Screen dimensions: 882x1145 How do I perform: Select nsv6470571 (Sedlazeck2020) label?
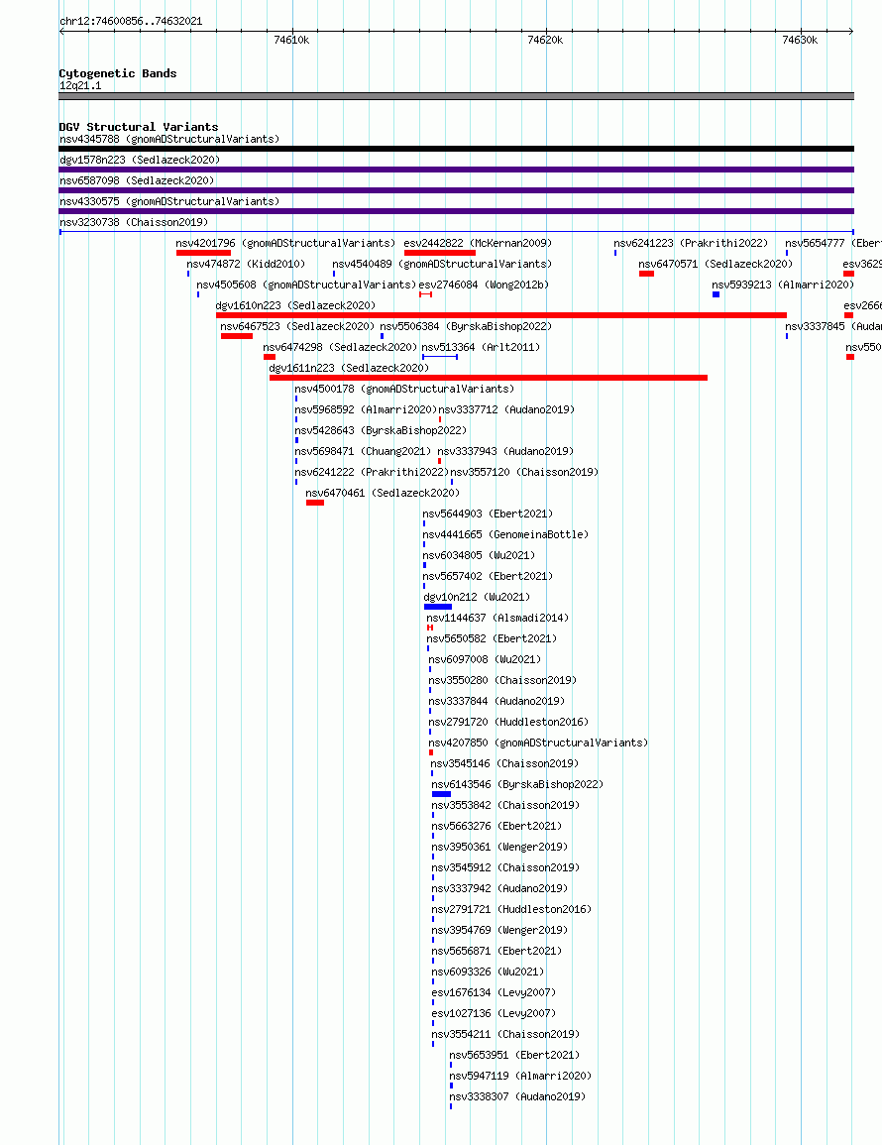716,264
